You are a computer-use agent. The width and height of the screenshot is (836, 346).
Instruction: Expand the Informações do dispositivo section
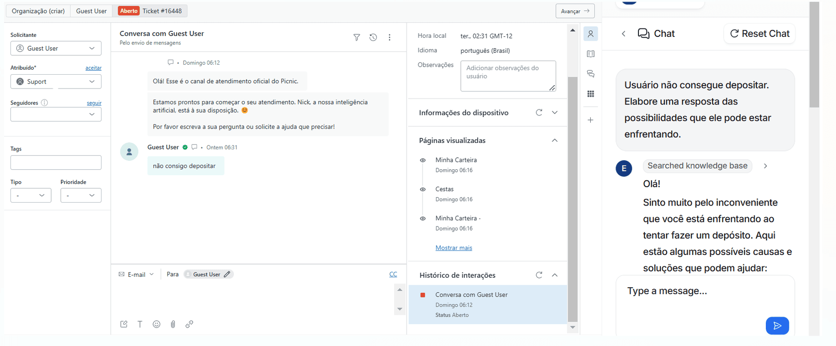[x=554, y=113]
